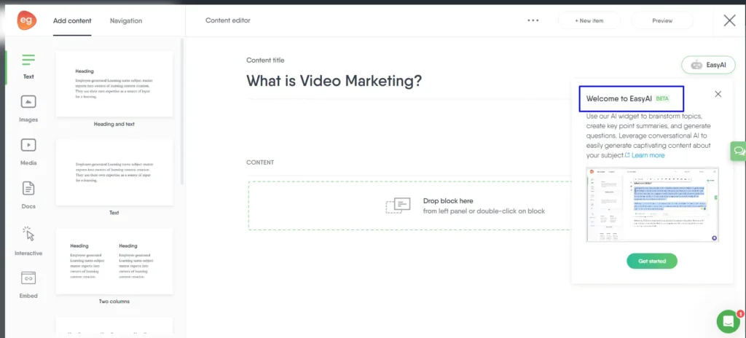This screenshot has height=338, width=746.
Task: Select the Embed category icon
Action: pos(28,278)
